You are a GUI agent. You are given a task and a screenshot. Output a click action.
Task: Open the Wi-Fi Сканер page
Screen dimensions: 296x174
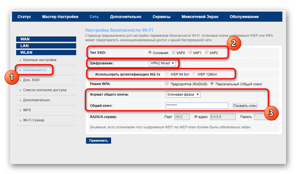point(34,120)
